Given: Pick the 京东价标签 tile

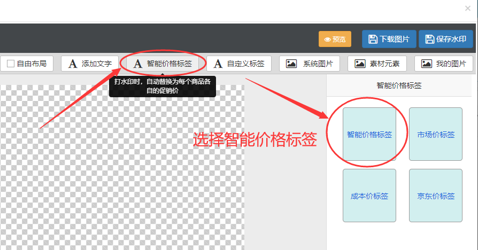Looking at the screenshot, I should [x=435, y=196].
